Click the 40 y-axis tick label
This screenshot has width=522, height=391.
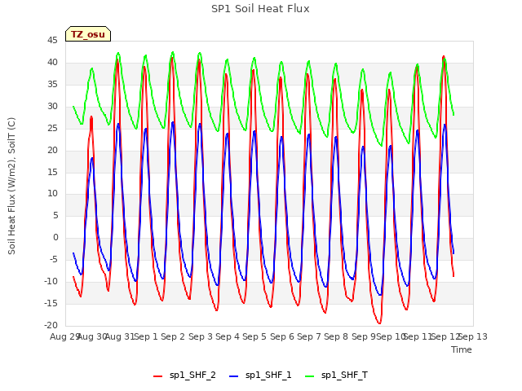52,63
